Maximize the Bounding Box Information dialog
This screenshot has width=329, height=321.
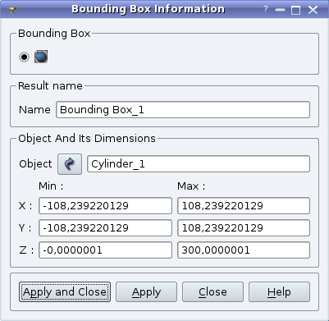tap(295, 10)
